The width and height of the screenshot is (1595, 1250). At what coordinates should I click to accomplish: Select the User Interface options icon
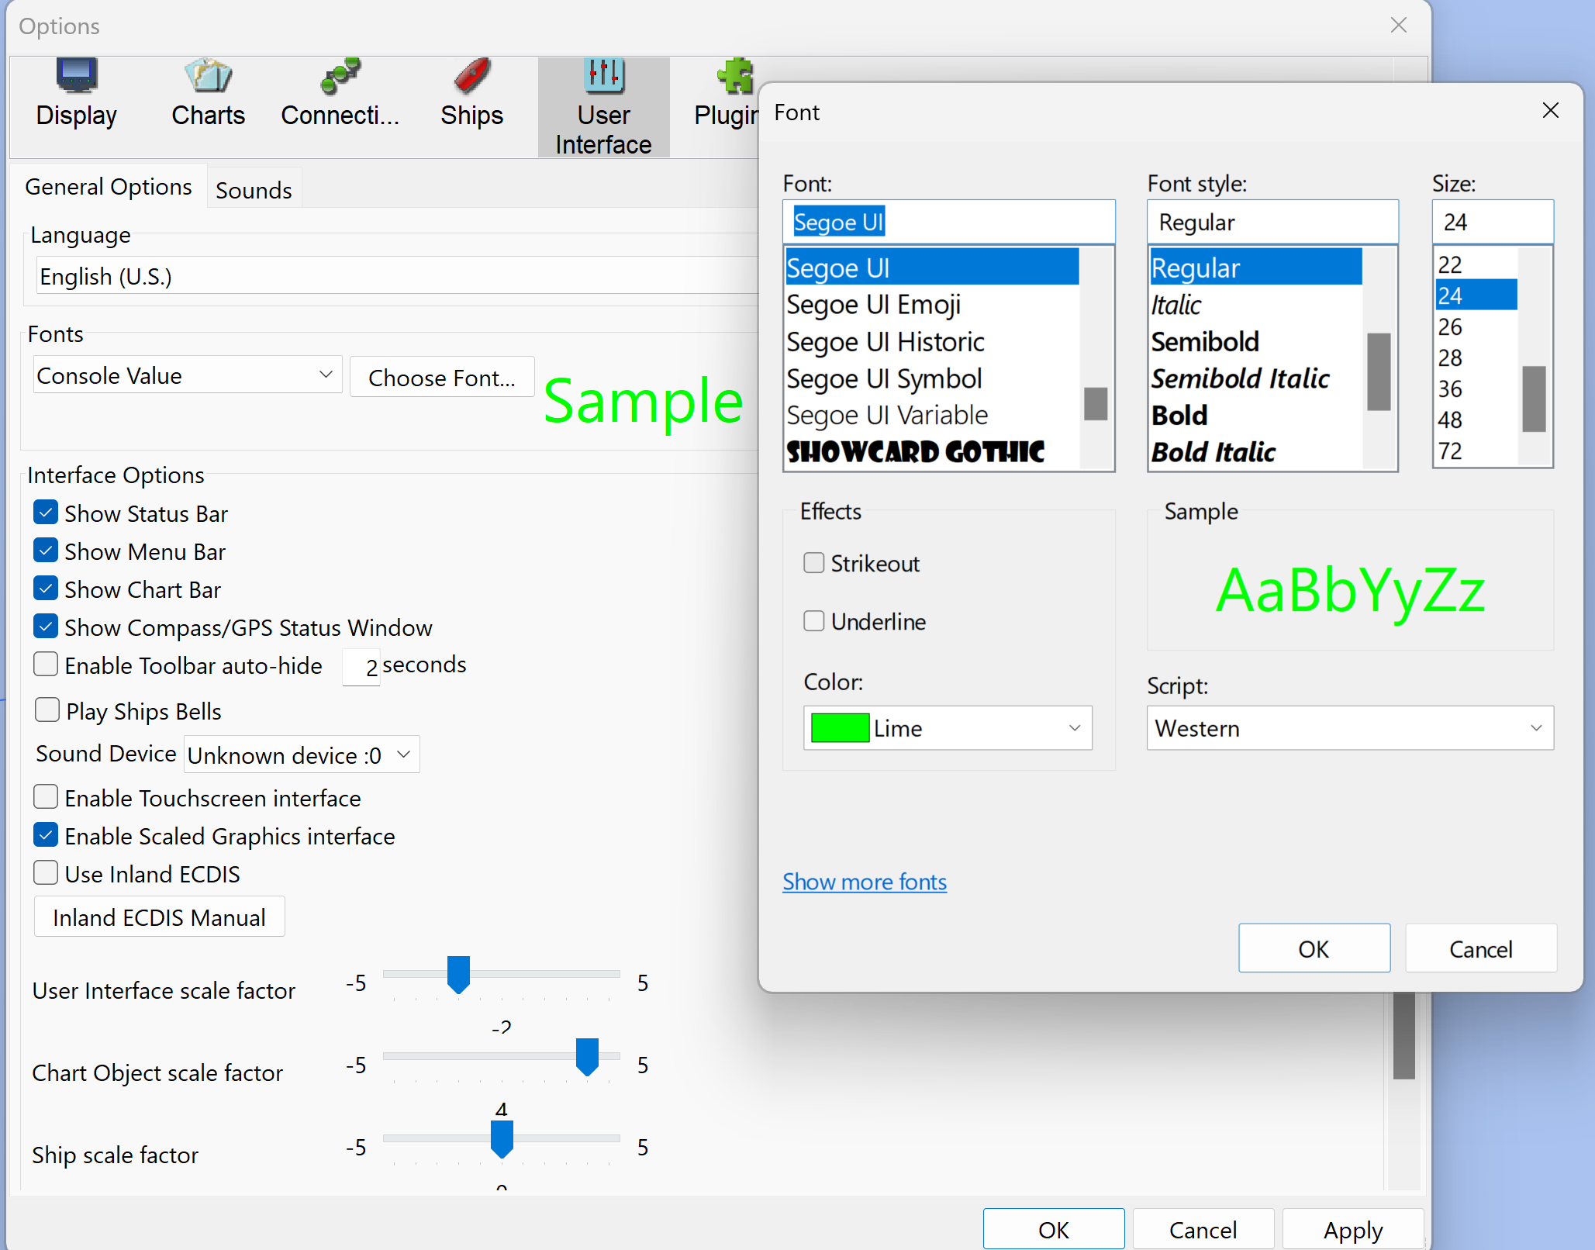(603, 105)
